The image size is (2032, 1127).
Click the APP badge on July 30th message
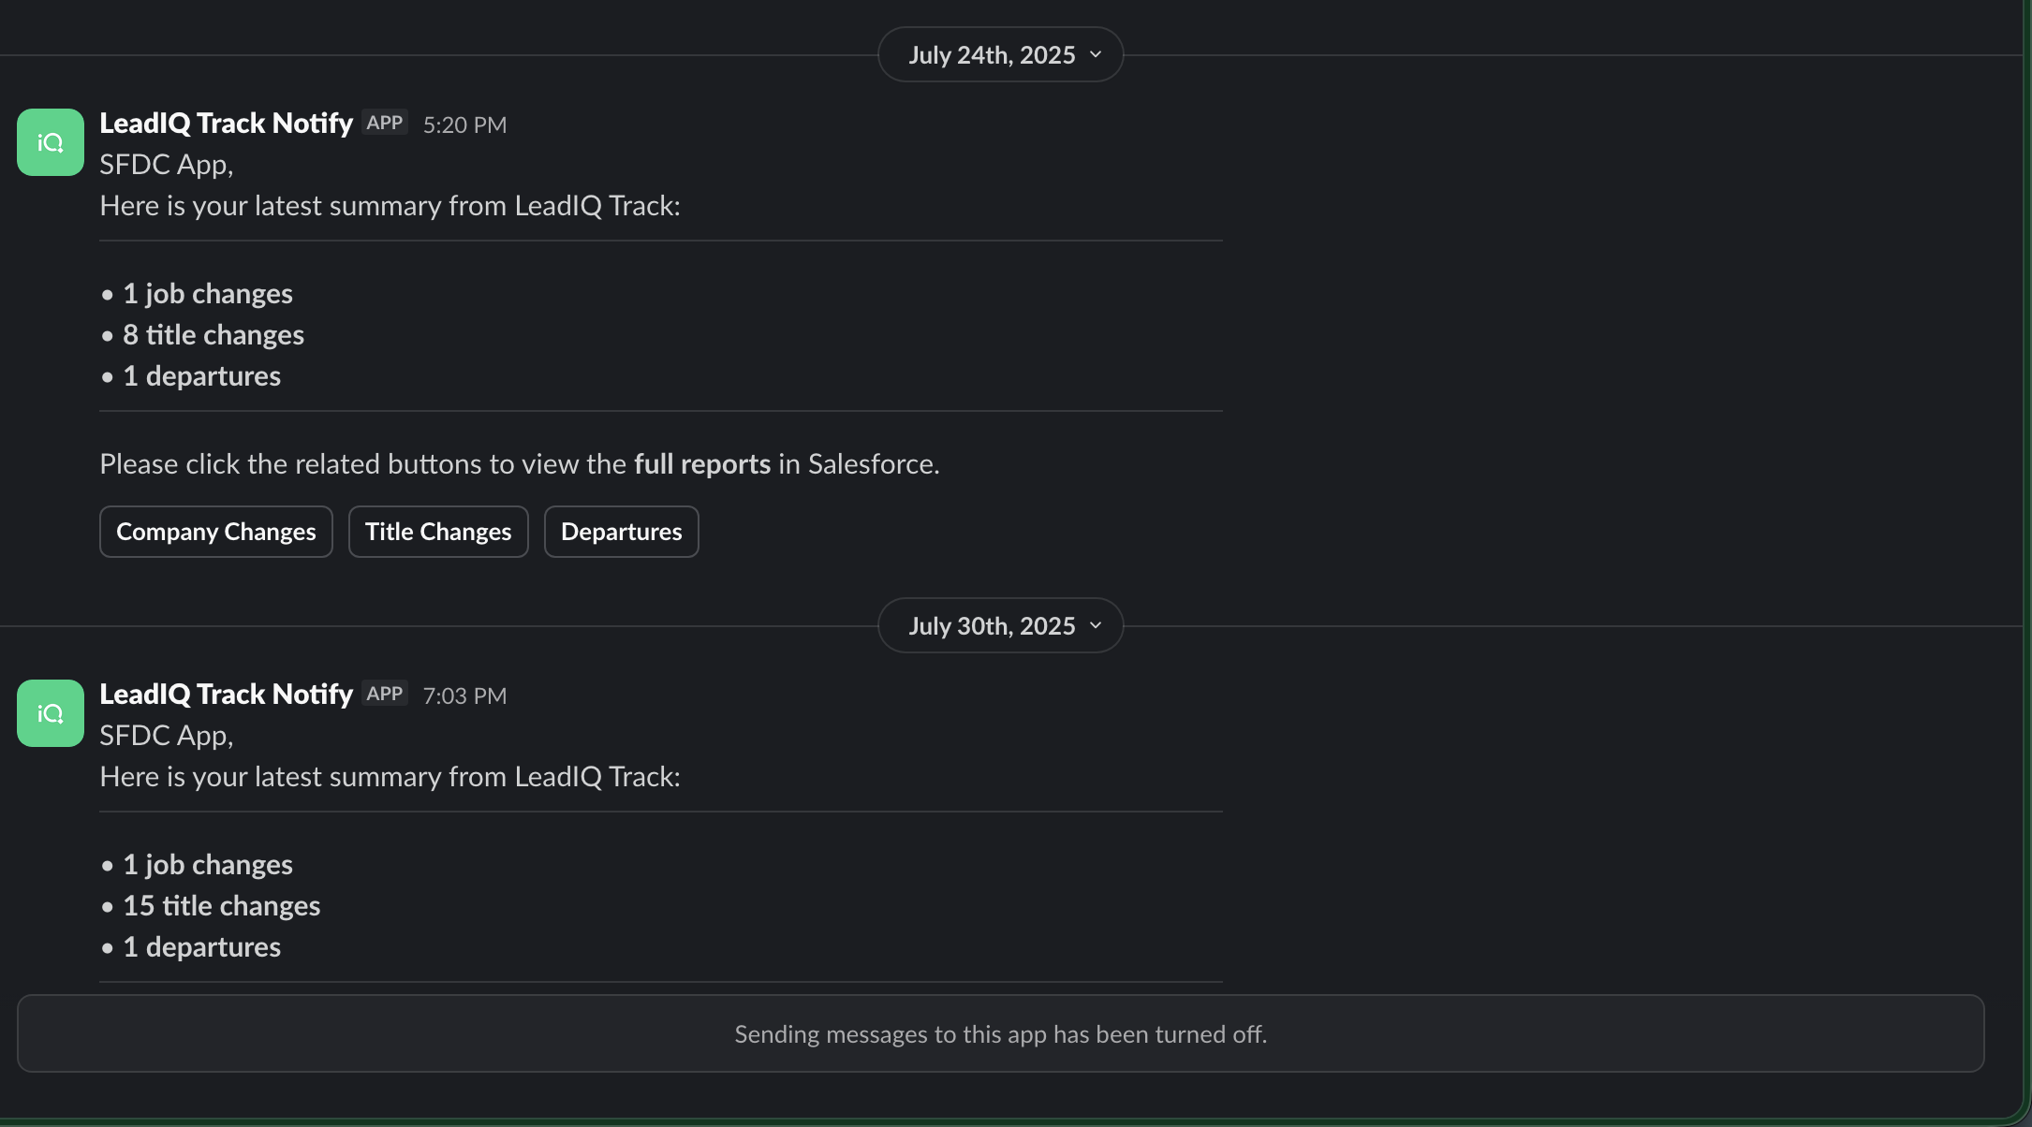(x=384, y=693)
